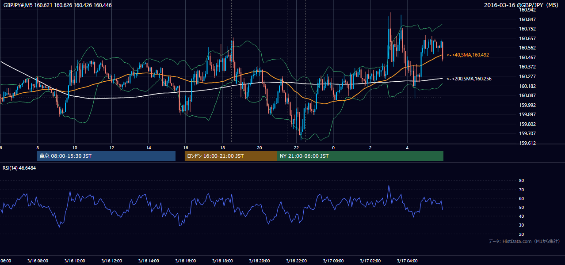This screenshot has width=565, height=265.
Task: Click the 40 SMA 160.492 label
Action: click(x=467, y=55)
